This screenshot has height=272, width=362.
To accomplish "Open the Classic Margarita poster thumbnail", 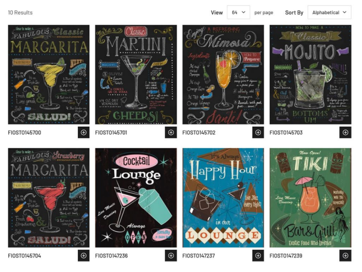I will [x=49, y=75].
